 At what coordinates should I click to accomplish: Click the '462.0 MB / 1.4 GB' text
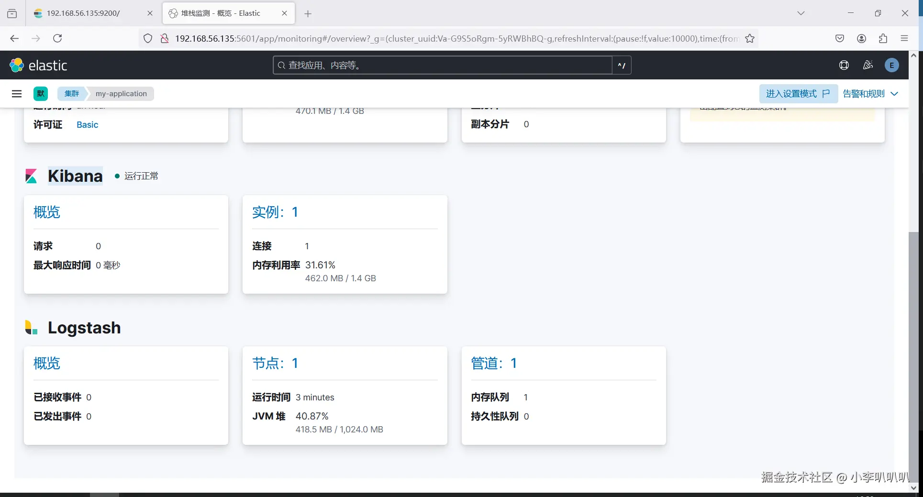click(x=341, y=278)
